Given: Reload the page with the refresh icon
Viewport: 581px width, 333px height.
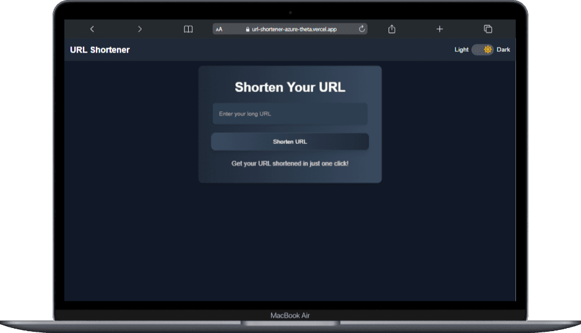Looking at the screenshot, I should pos(362,29).
